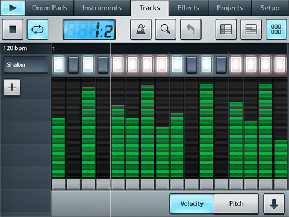Switch to bar editor view icon
This screenshot has width=289, height=217.
[251, 29]
